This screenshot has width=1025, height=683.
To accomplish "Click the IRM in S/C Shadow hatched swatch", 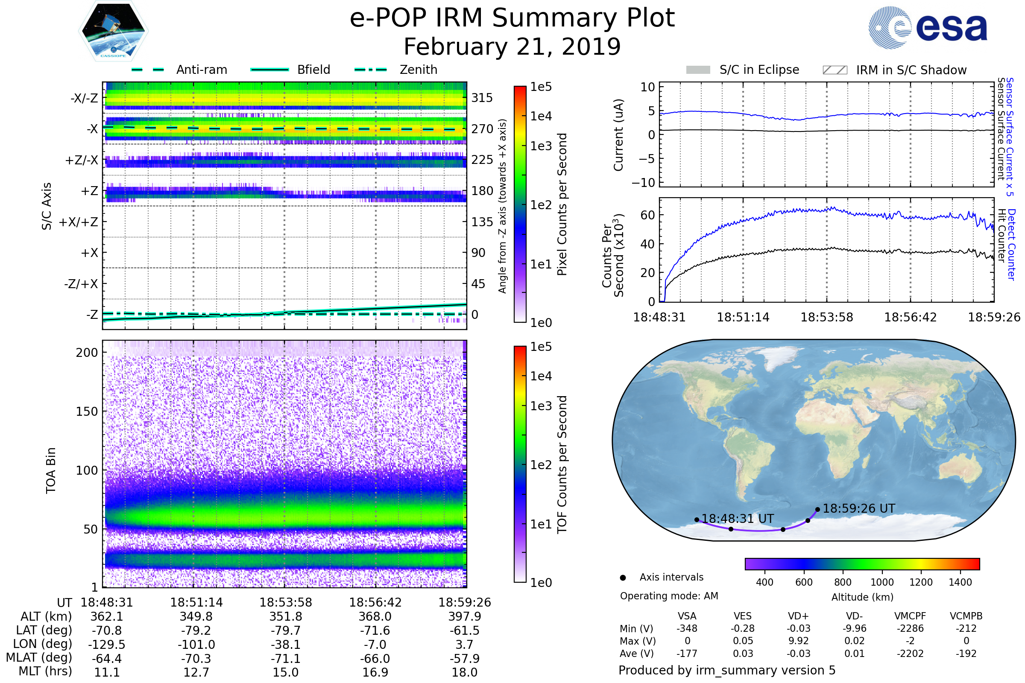I will pos(835,70).
